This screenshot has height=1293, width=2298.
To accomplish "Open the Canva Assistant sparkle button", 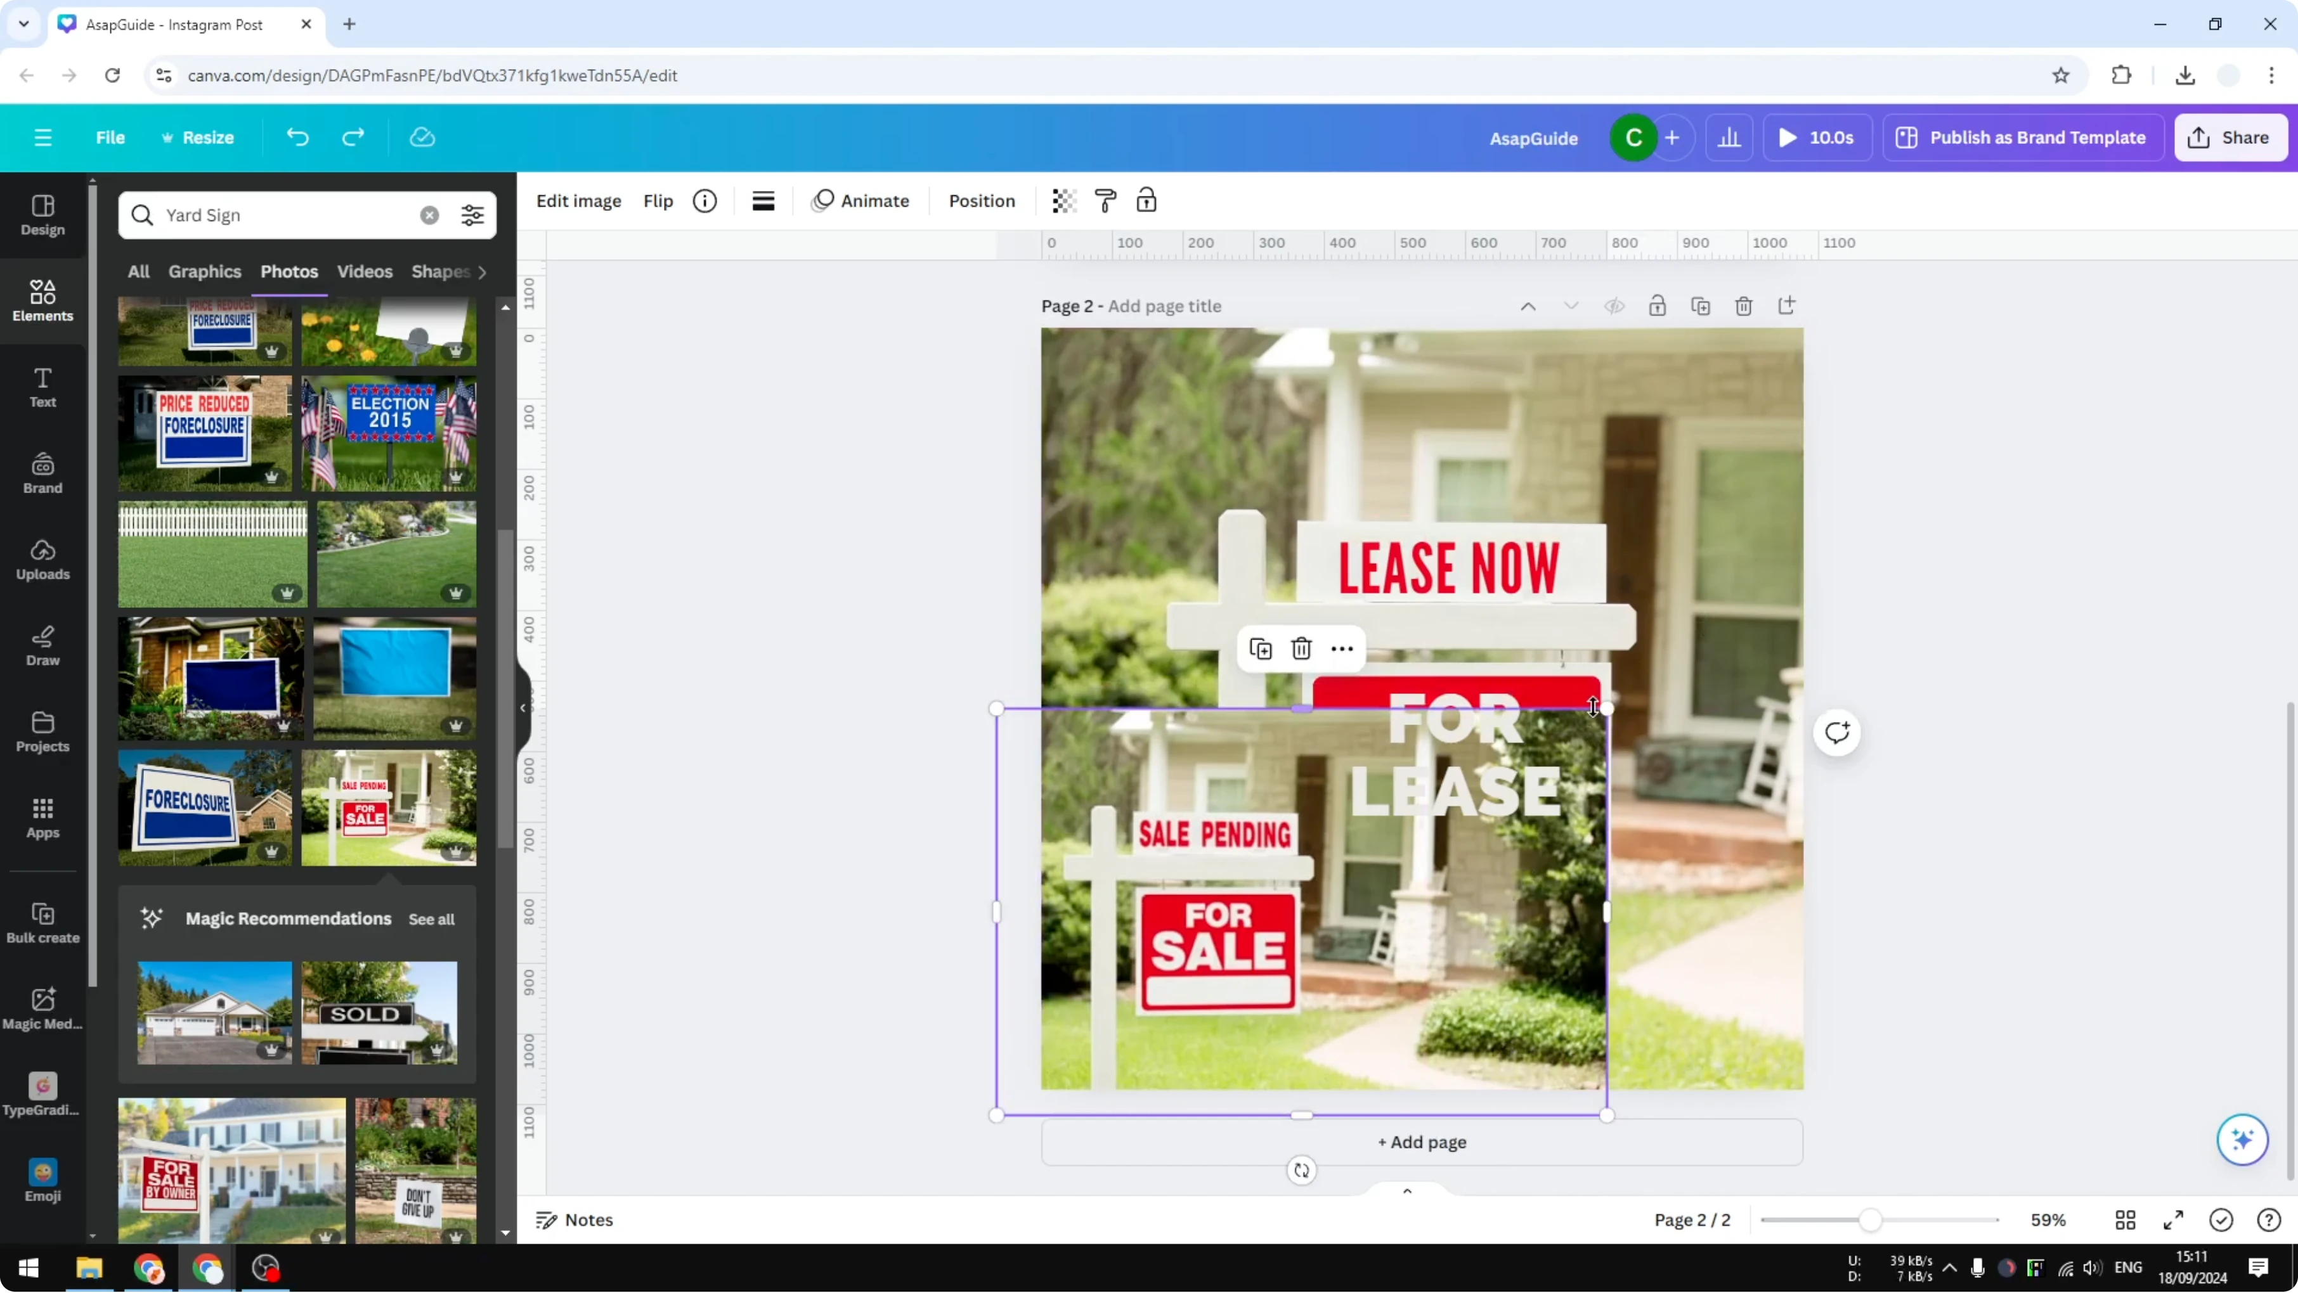I will coord(2243,1140).
